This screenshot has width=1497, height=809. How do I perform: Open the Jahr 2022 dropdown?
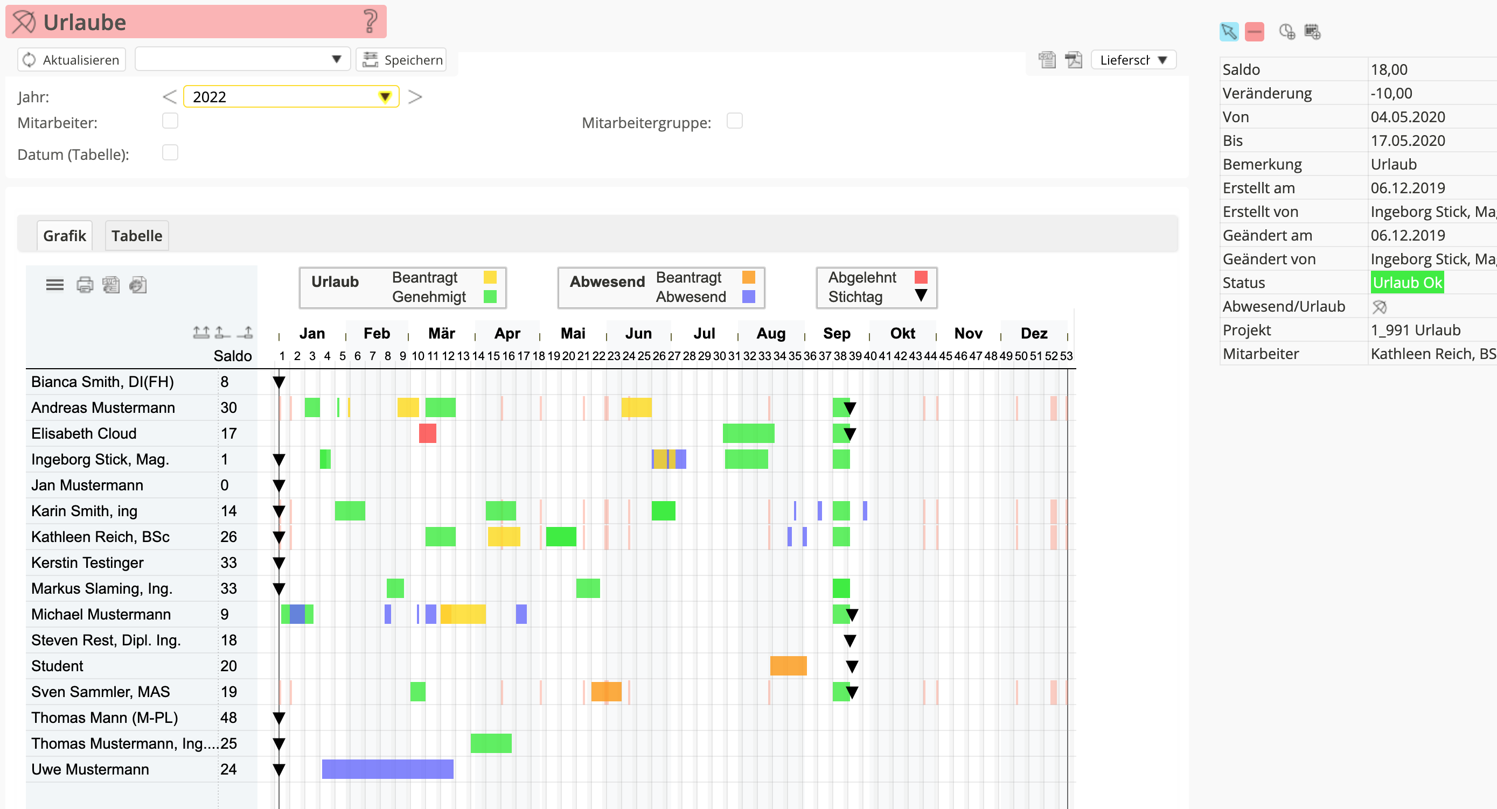pyautogui.click(x=384, y=97)
